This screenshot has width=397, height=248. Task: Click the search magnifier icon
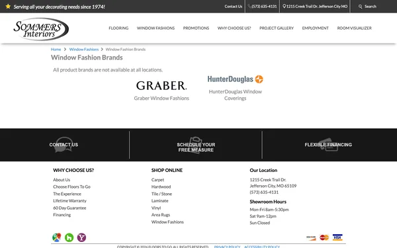pos(360,7)
